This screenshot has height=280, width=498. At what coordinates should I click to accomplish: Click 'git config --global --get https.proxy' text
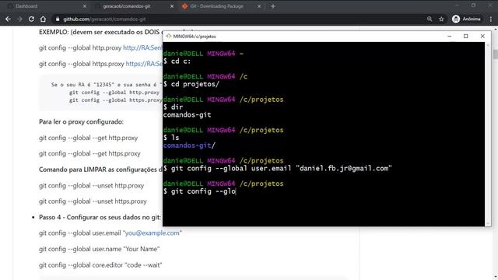coord(89,154)
